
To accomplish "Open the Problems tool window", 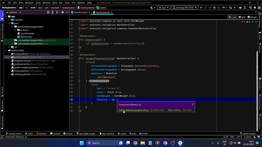I will pyautogui.click(x=41, y=134).
